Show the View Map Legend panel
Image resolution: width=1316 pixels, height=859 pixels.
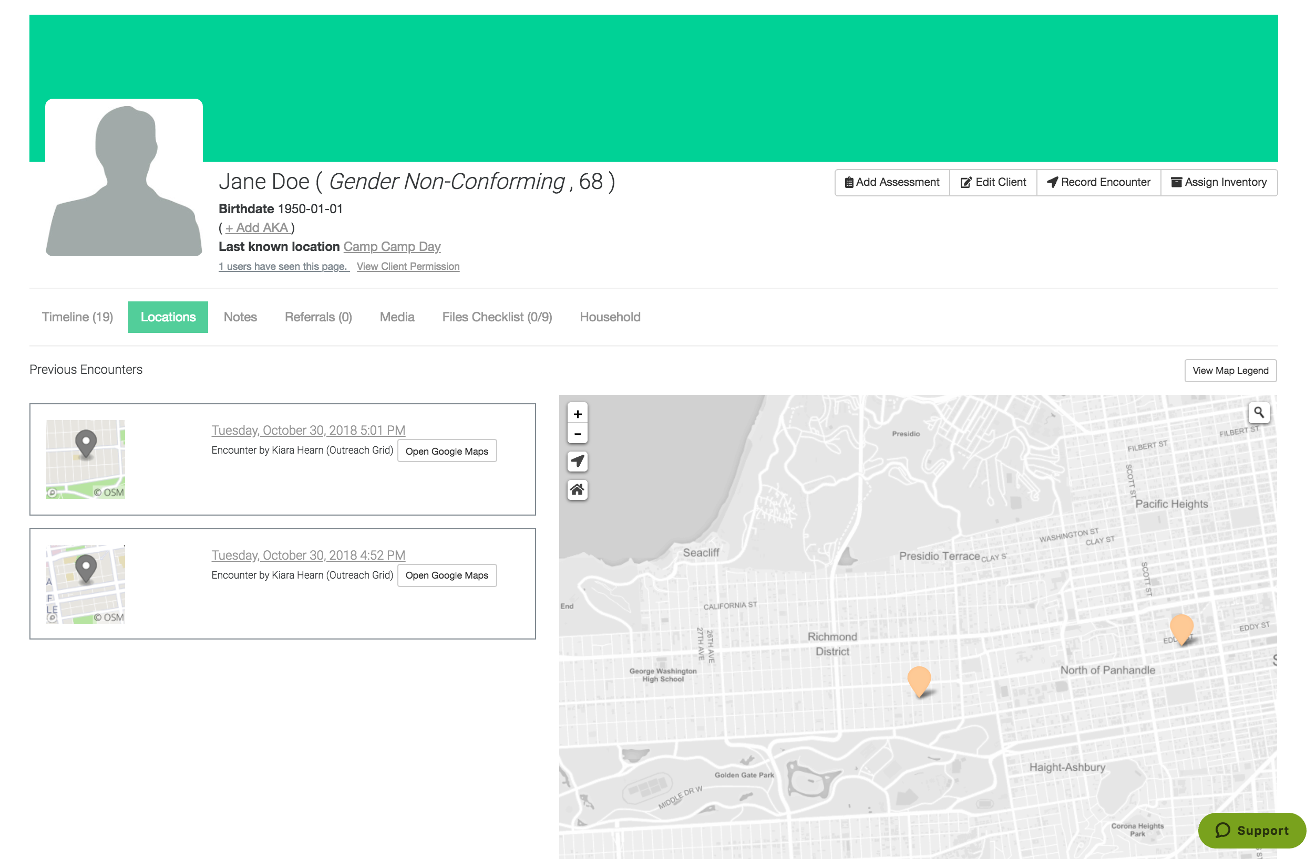pos(1230,371)
